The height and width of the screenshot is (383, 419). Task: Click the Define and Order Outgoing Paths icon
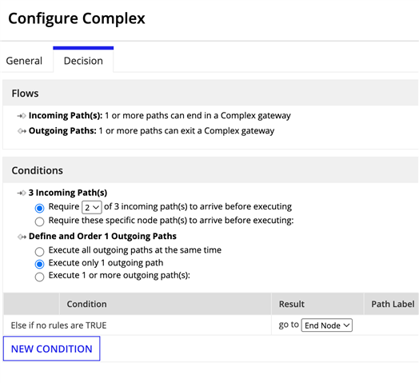(x=22, y=237)
